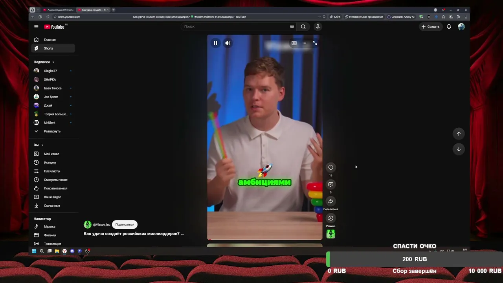This screenshot has height=283, width=503.
Task: Open the account avatar menu
Action: tap(461, 27)
